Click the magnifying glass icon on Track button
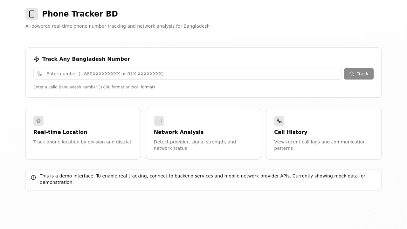The width and height of the screenshot is (407, 229). point(352,74)
